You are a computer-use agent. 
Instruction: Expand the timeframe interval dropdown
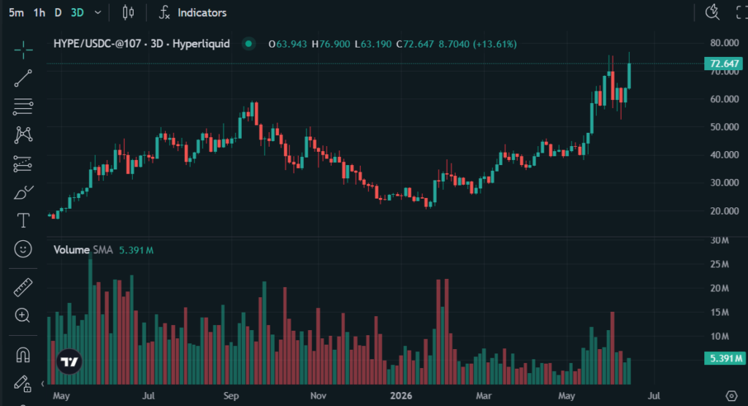98,13
